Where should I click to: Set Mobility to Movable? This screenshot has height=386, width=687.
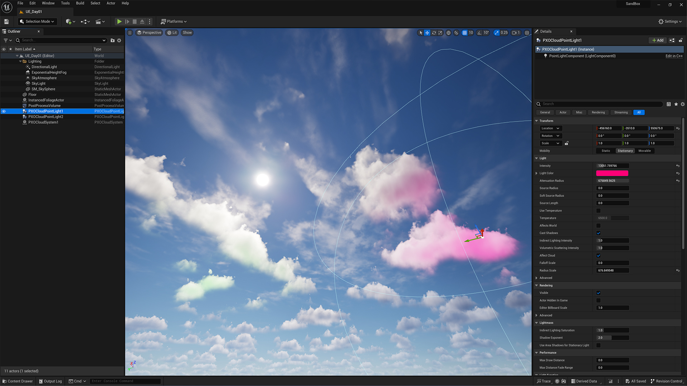[644, 151]
